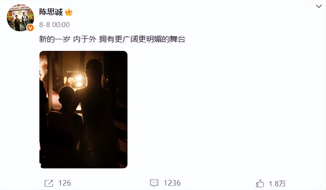Click the comment count 1236
The height and width of the screenshot is (190, 326).
pos(172,183)
